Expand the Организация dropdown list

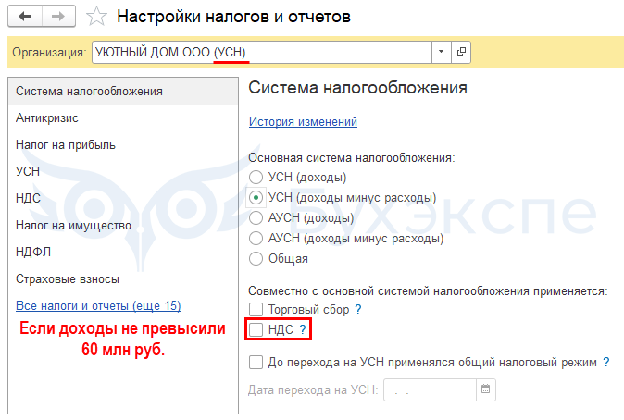442,52
